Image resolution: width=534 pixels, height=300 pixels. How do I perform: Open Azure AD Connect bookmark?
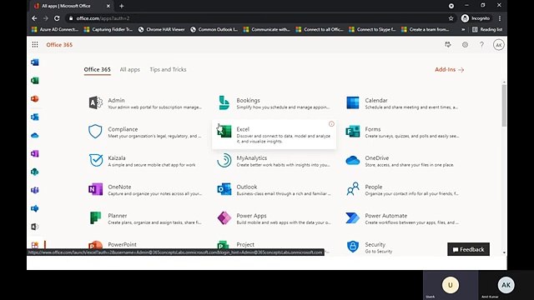coord(54,30)
